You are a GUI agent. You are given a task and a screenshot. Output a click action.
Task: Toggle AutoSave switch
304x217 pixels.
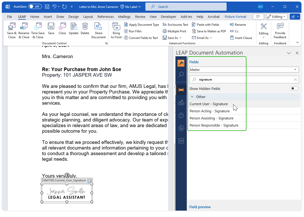(x=35, y=7)
